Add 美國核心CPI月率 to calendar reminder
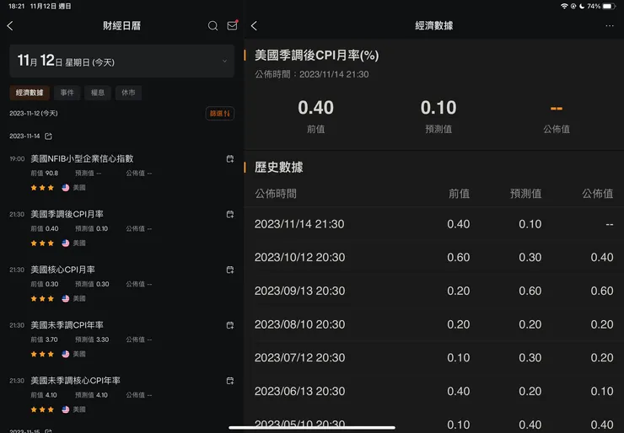Screen dimensions: 624x433 (x=230, y=270)
